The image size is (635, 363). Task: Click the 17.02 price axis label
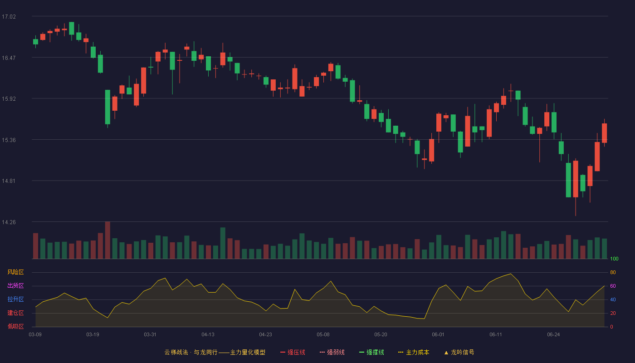[x=9, y=17]
